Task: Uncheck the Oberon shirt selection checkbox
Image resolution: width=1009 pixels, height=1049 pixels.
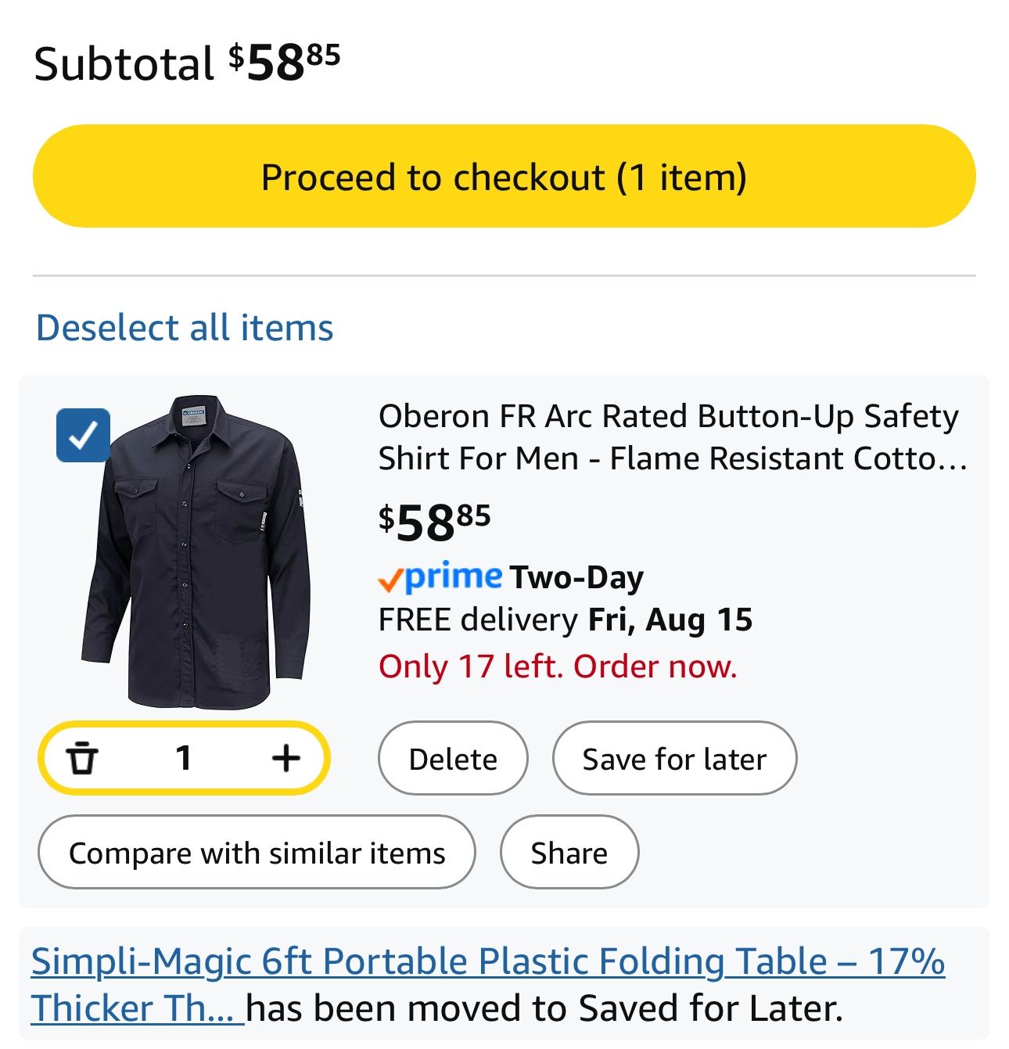Action: (x=83, y=435)
